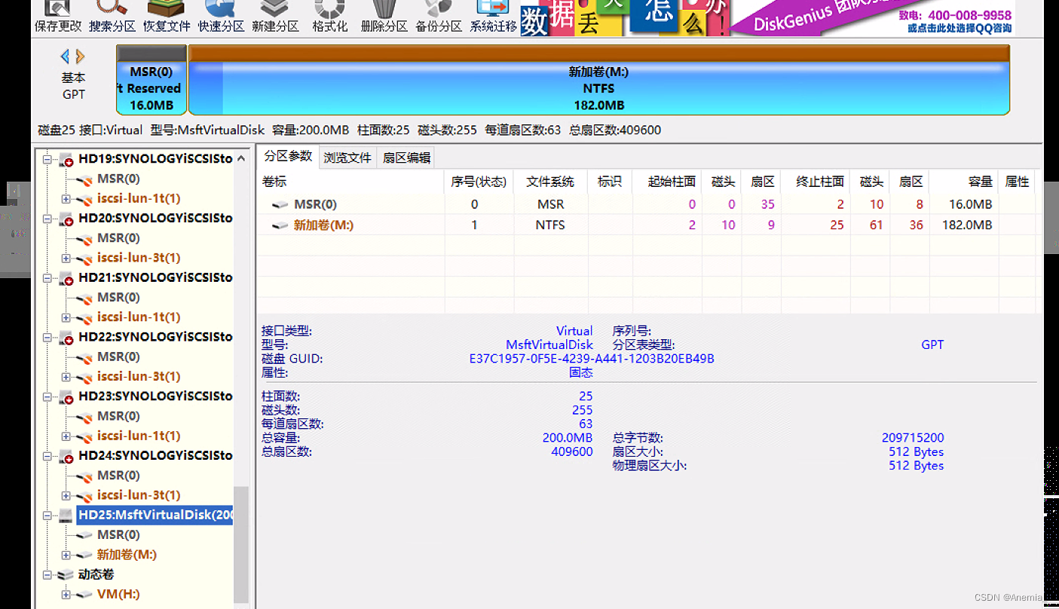Collapse the HD23 disk node
Image resolution: width=1059 pixels, height=609 pixels.
coord(47,396)
